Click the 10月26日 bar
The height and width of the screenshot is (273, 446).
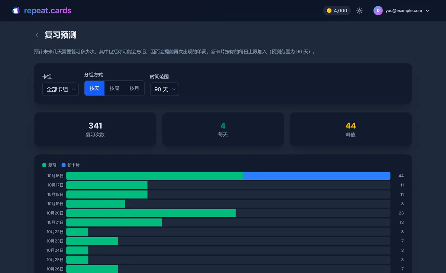coord(92,269)
